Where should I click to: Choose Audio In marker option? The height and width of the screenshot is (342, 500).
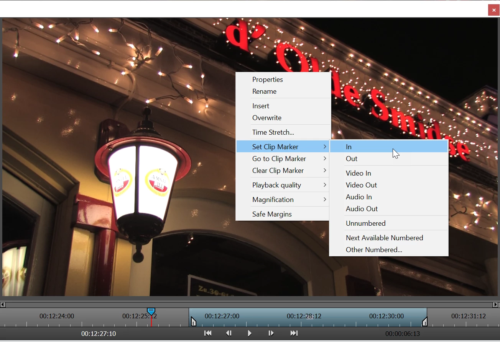(x=389, y=197)
